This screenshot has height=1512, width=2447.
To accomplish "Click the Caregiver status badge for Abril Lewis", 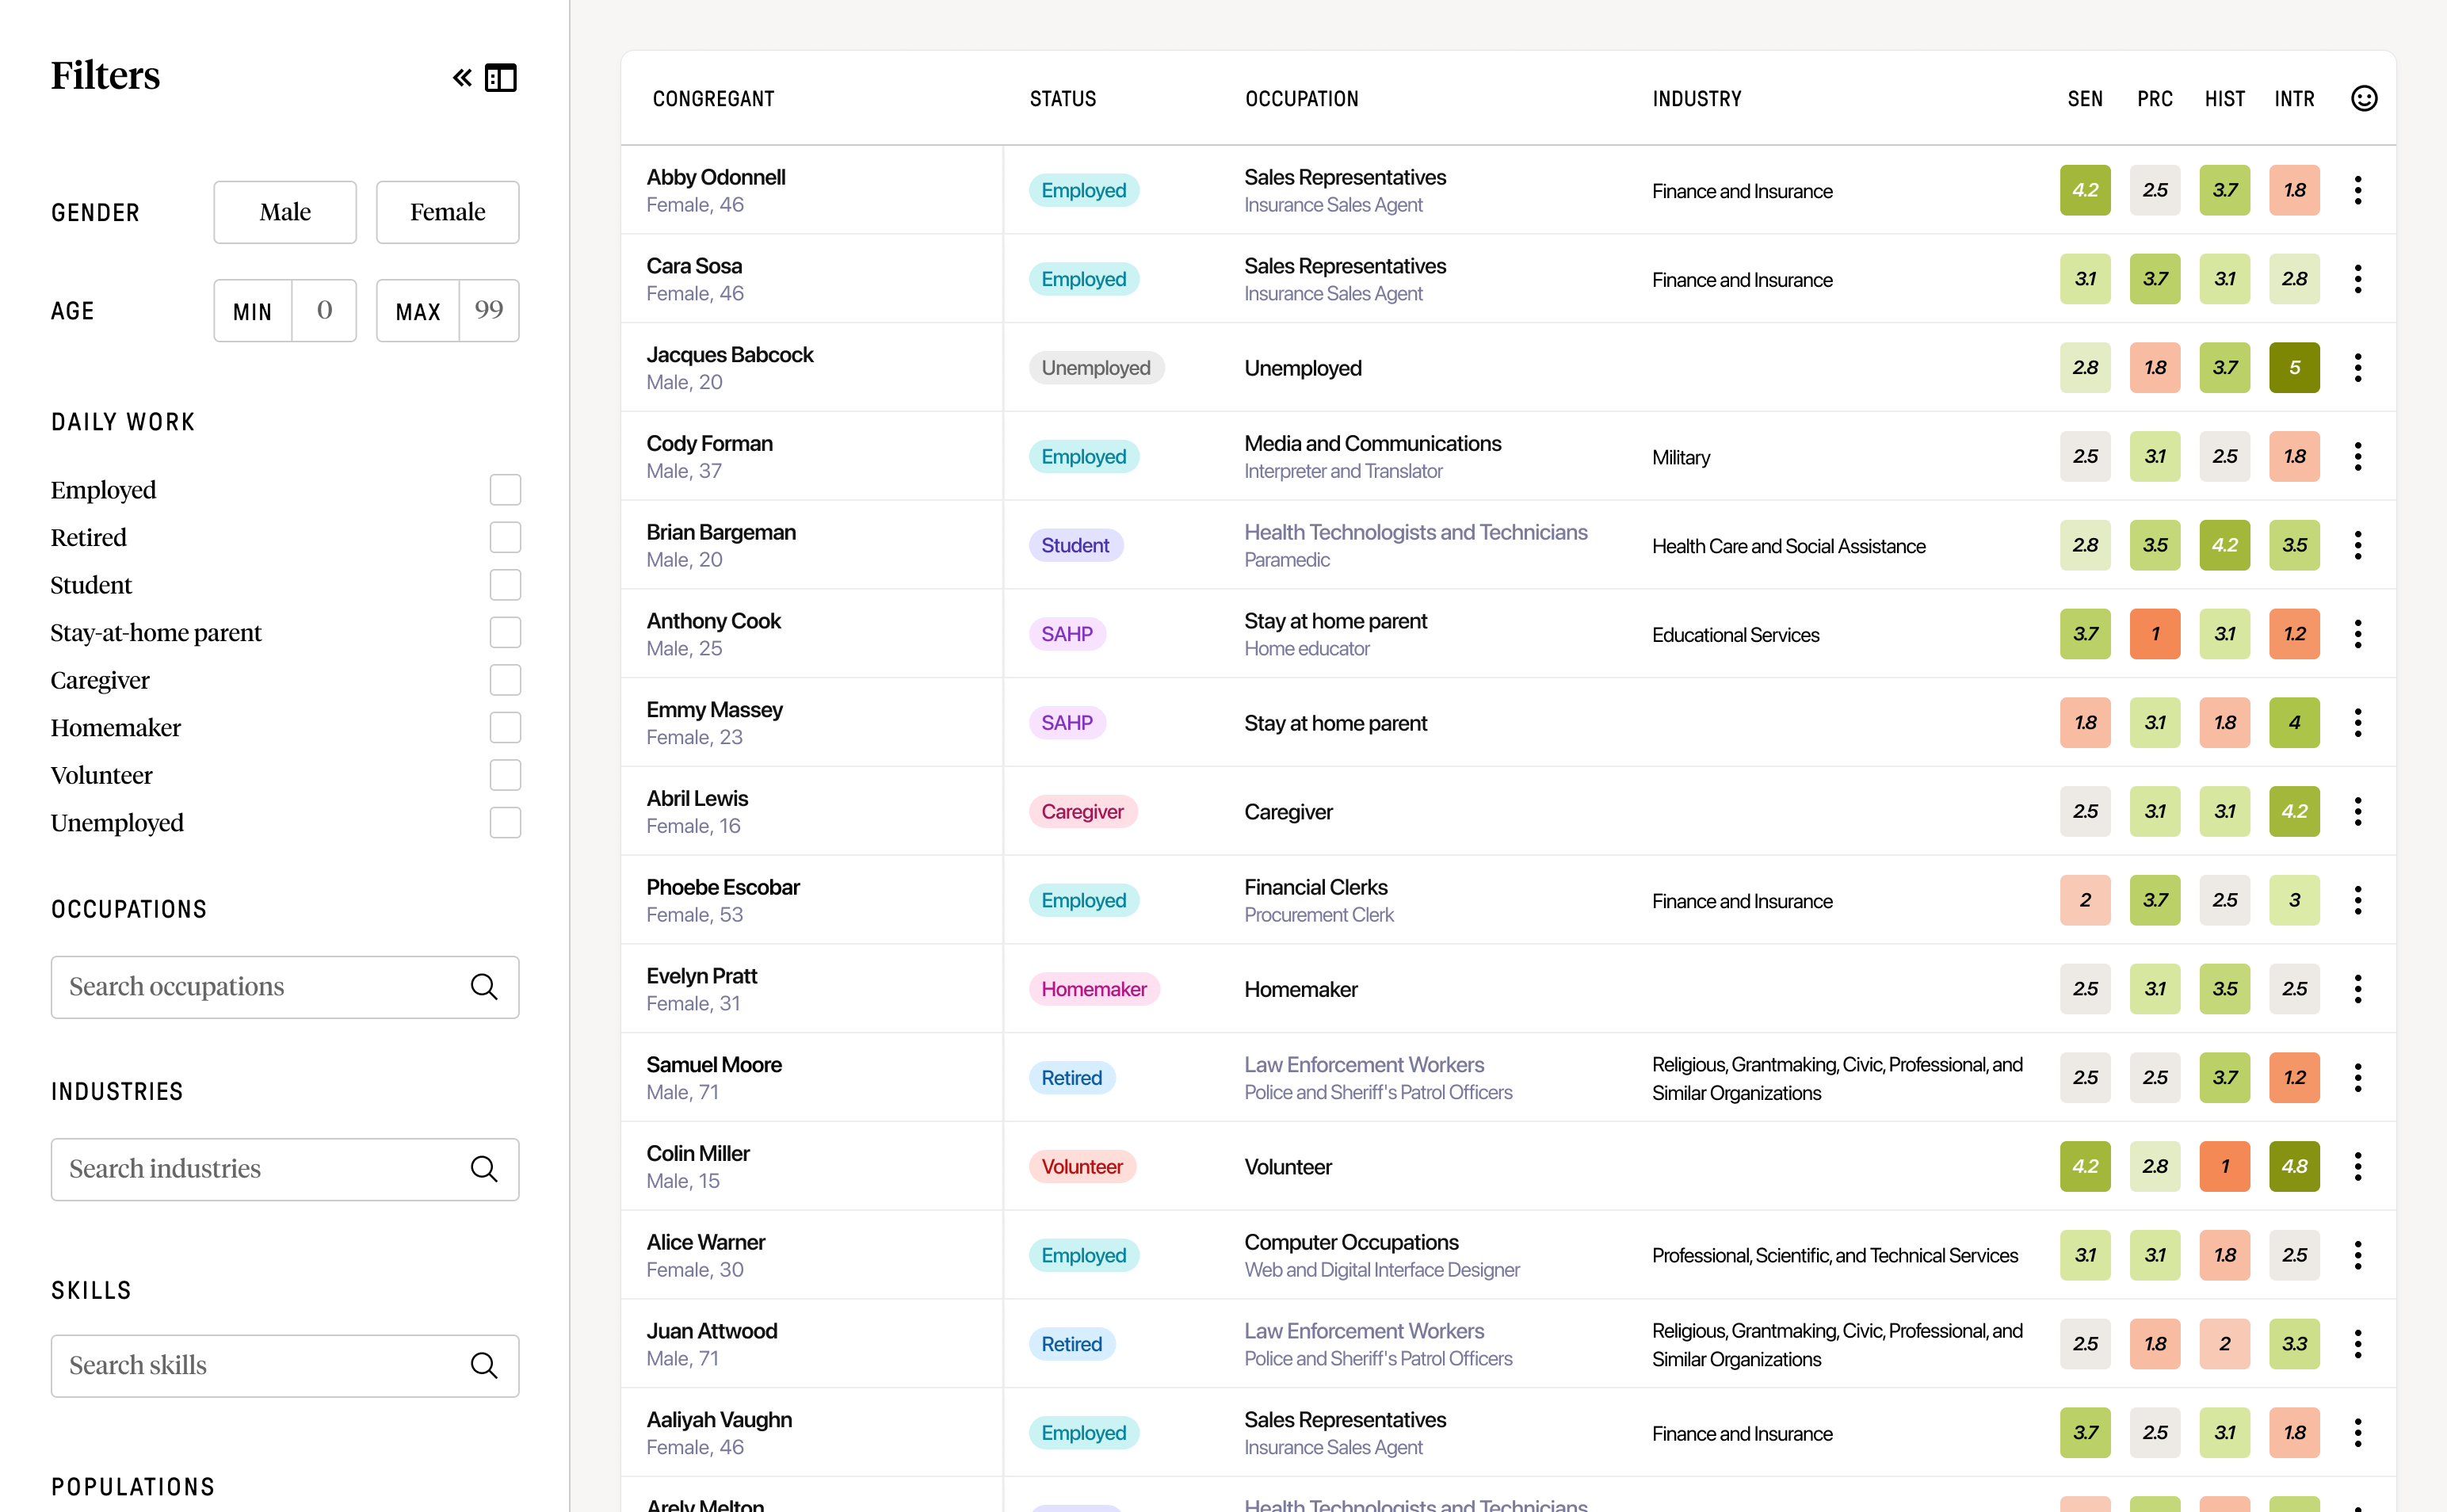I will [x=1082, y=812].
